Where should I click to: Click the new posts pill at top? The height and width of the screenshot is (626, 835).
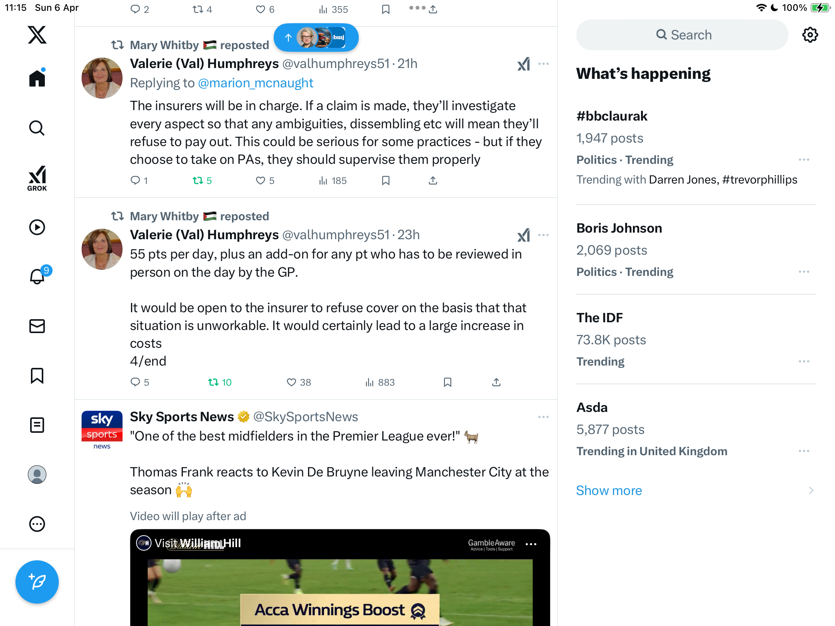coord(316,37)
